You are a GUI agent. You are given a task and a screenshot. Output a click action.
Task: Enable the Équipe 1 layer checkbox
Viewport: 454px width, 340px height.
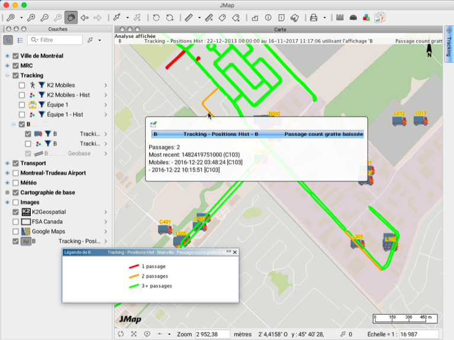[22, 105]
